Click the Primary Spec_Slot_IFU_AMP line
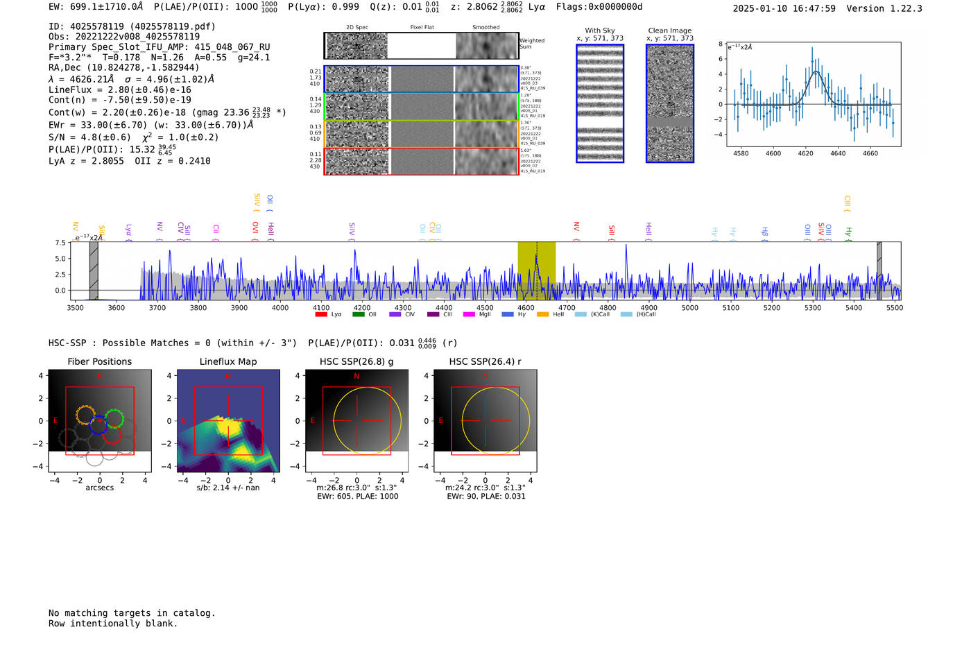 pos(160,47)
